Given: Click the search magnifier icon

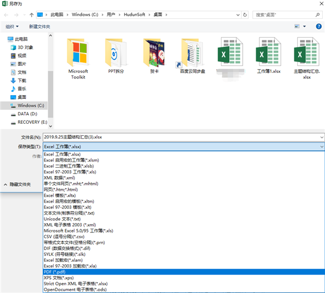Looking at the screenshot, I should [x=317, y=15].
